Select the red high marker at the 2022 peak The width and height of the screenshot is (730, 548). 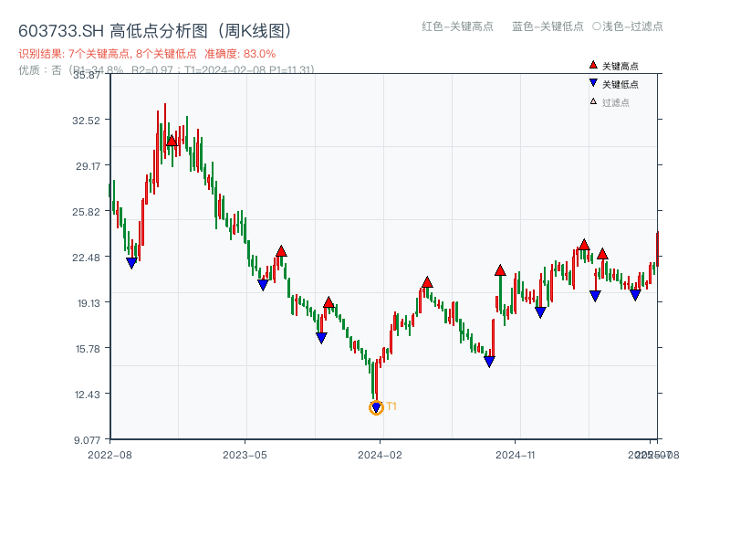[172, 141]
